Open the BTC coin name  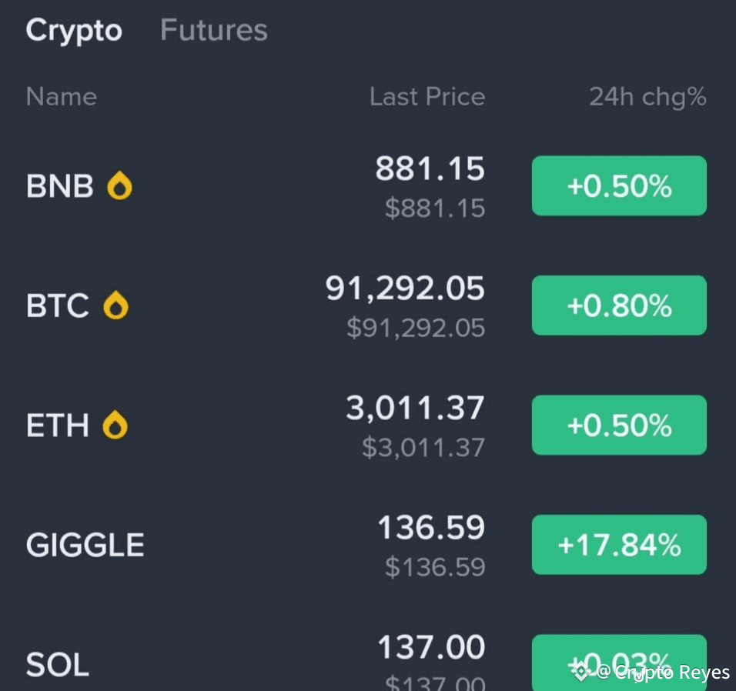tap(58, 305)
